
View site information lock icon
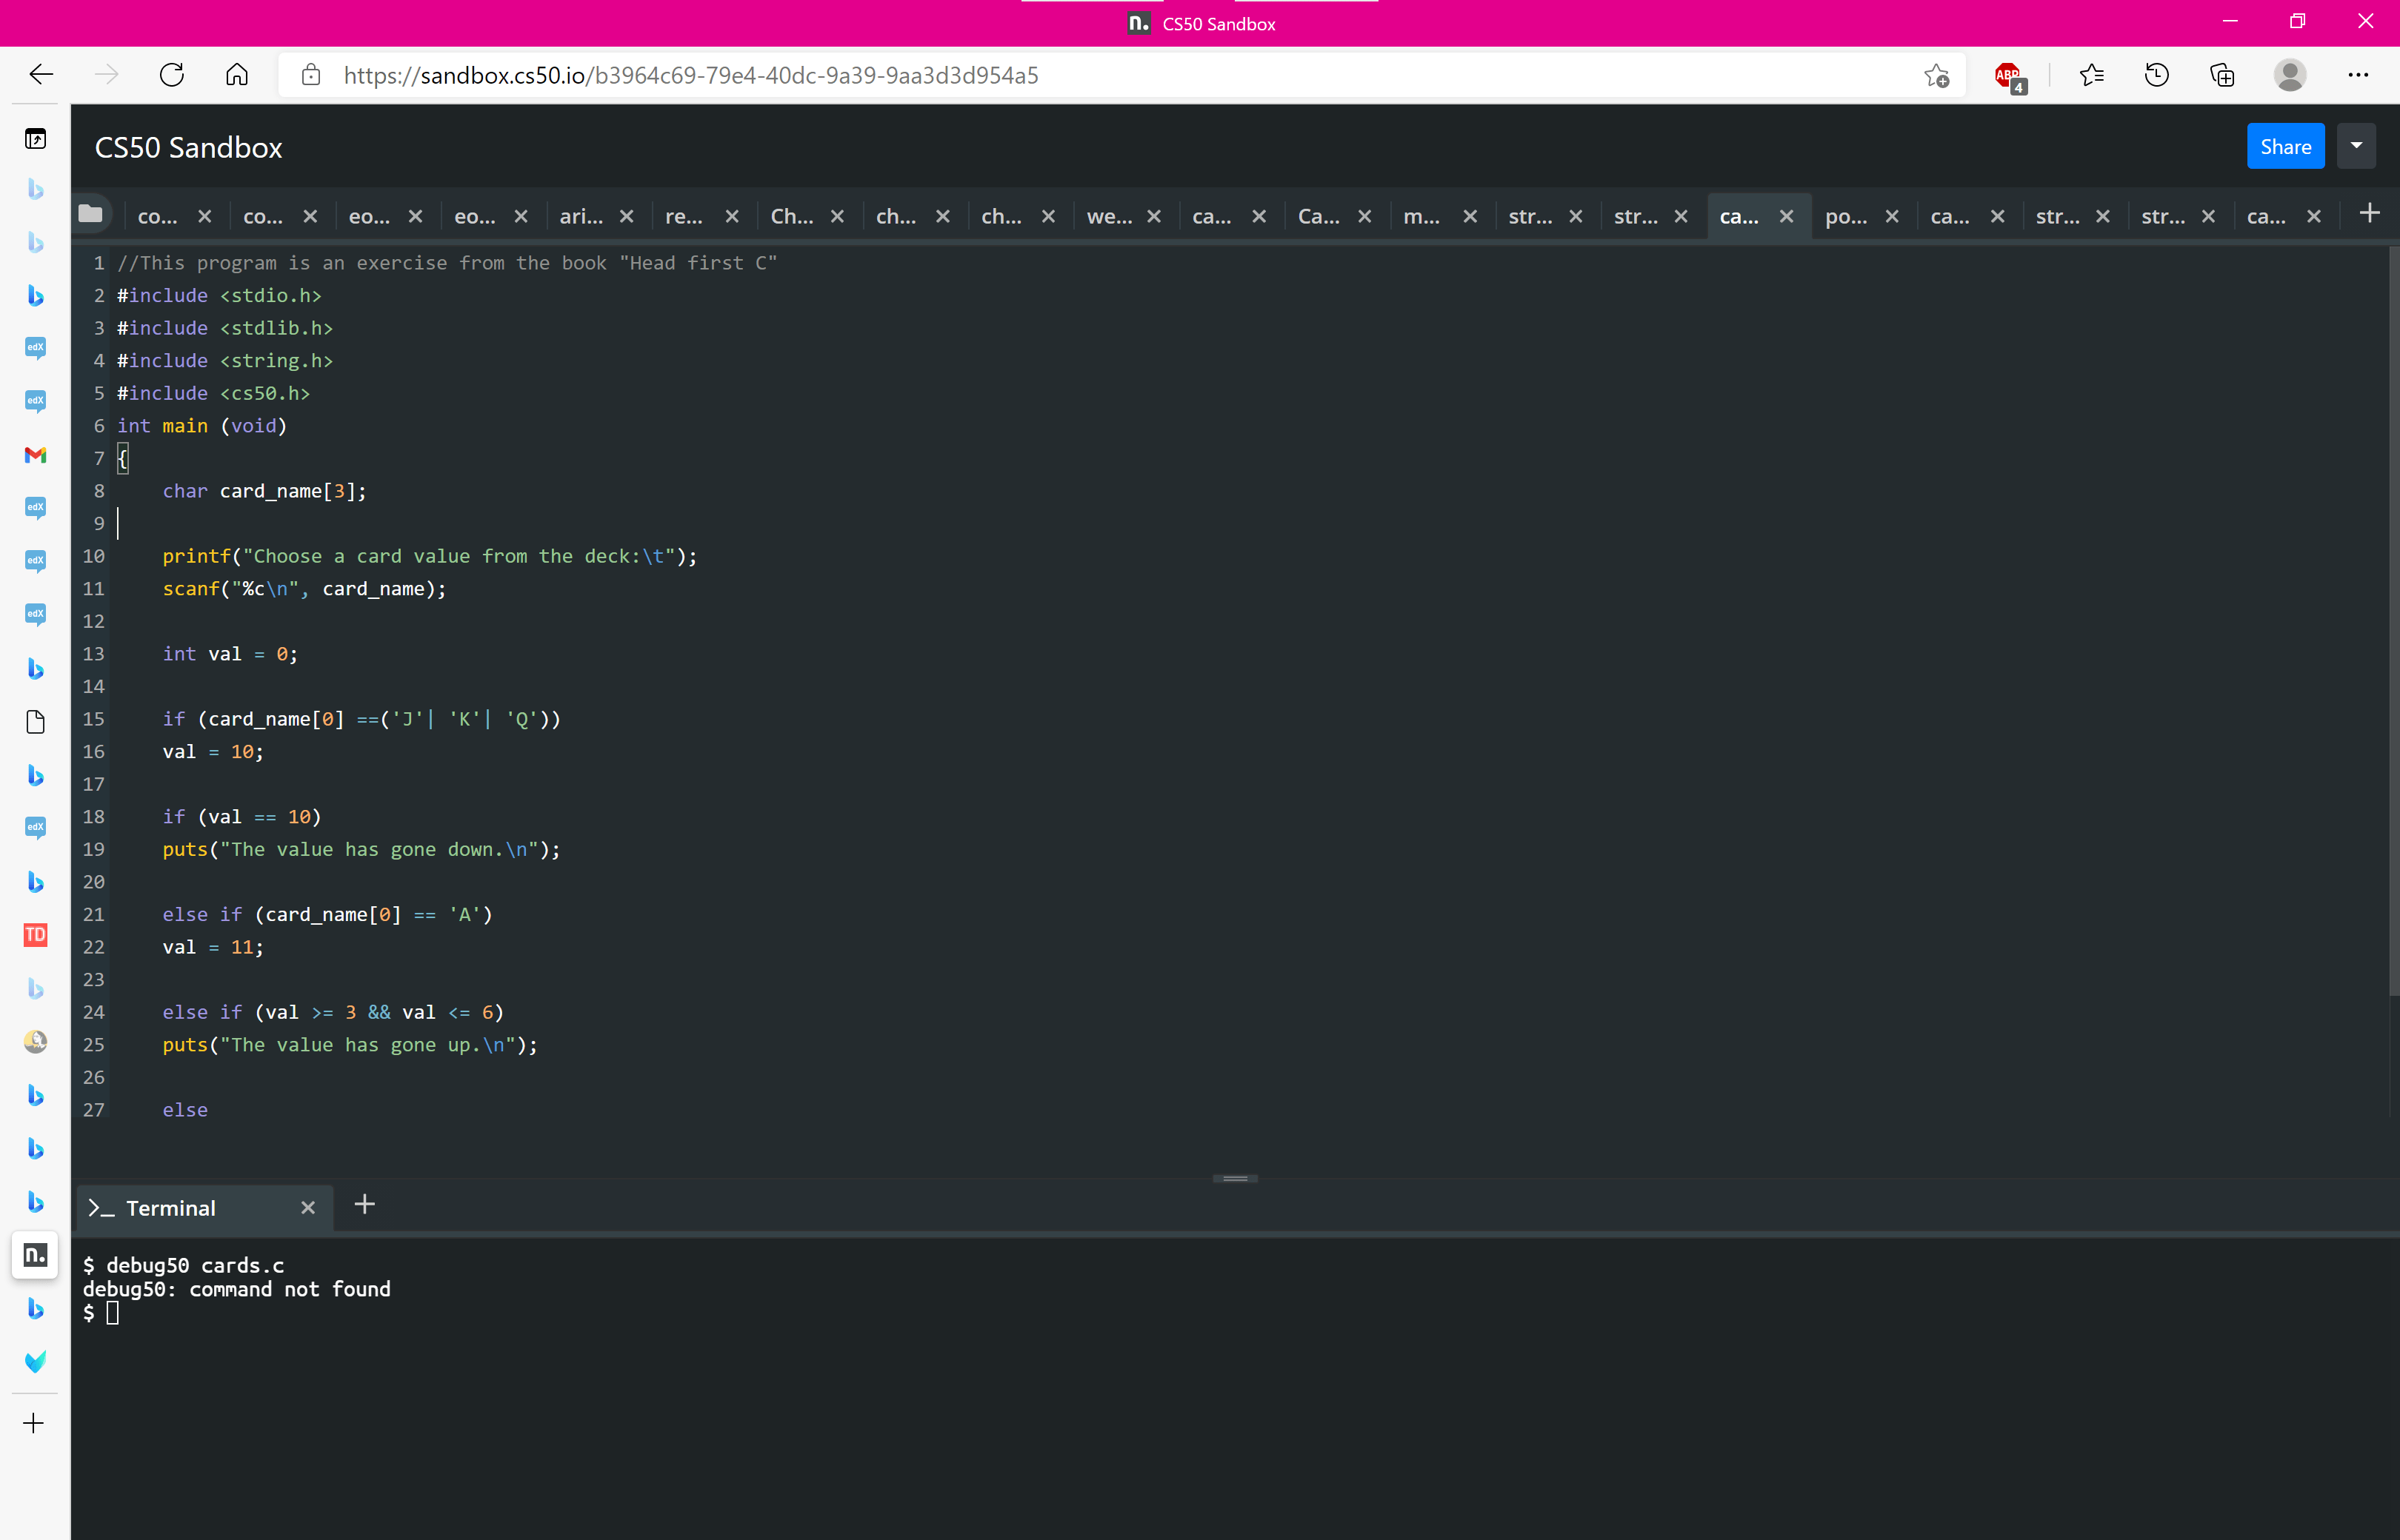[x=311, y=75]
